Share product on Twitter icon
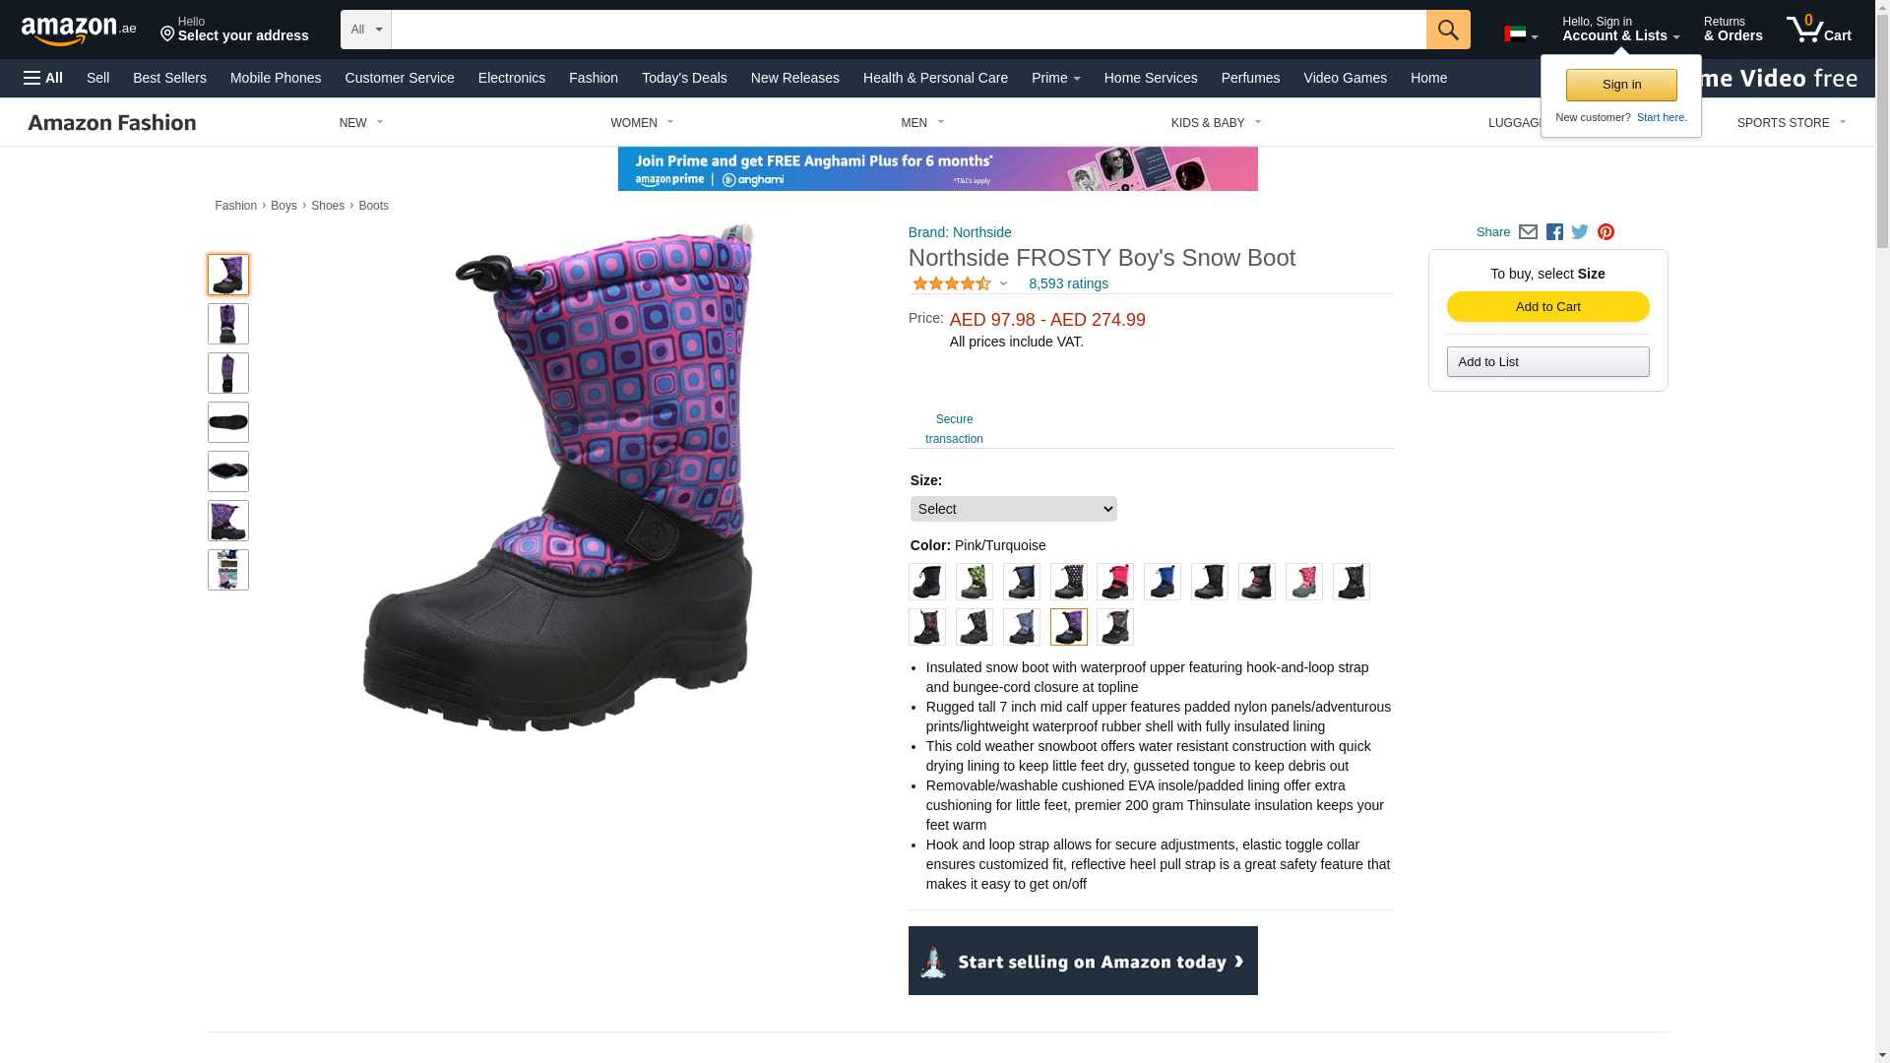 [1580, 232]
